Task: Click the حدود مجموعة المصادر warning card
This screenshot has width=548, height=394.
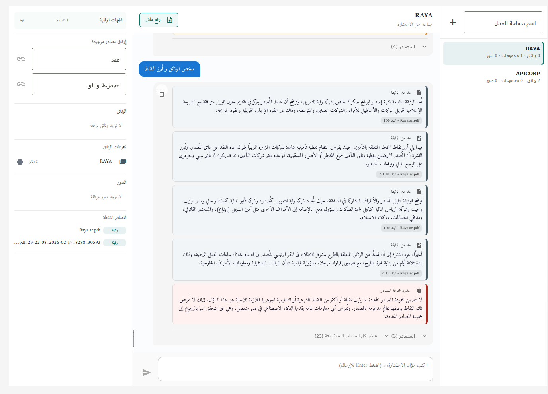Action: [300, 304]
